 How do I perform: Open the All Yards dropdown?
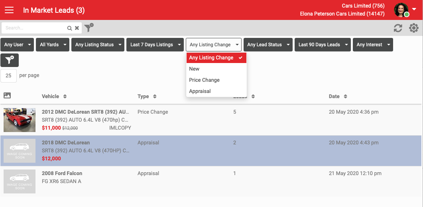click(x=53, y=45)
